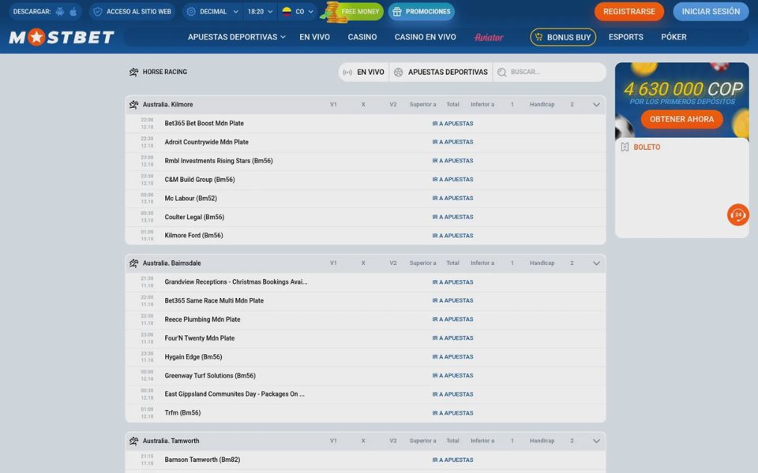Viewport: 758px width, 473px height.
Task: Go to bets for Mc Labour (Bm52)
Action: coord(452,199)
